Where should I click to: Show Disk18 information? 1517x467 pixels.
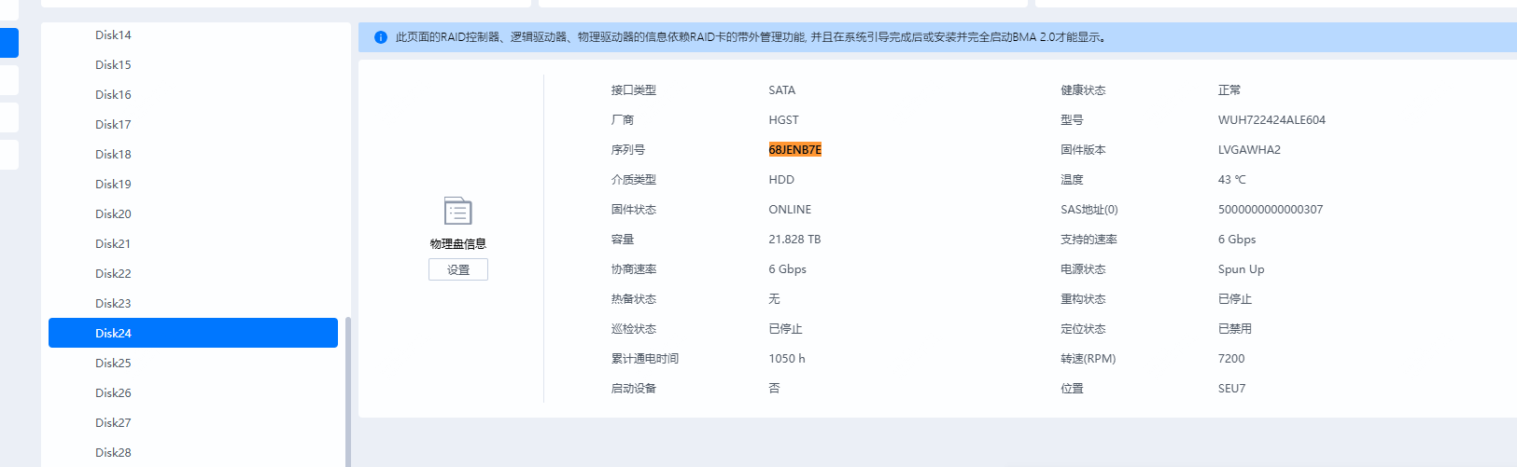113,155
